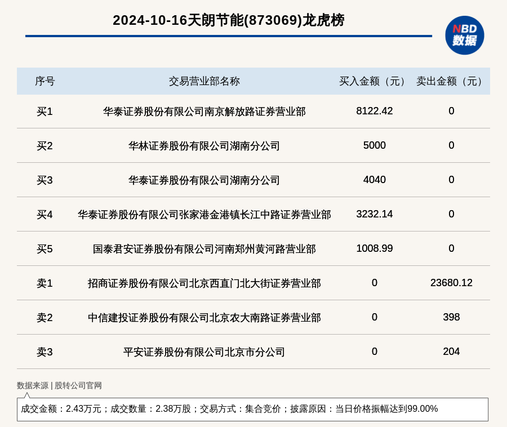Click the buy amount 5000
This screenshot has height=427, width=507.
point(375,145)
